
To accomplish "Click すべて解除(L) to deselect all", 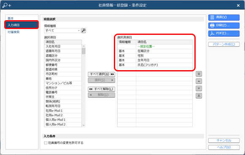I will (x=101, y=89).
